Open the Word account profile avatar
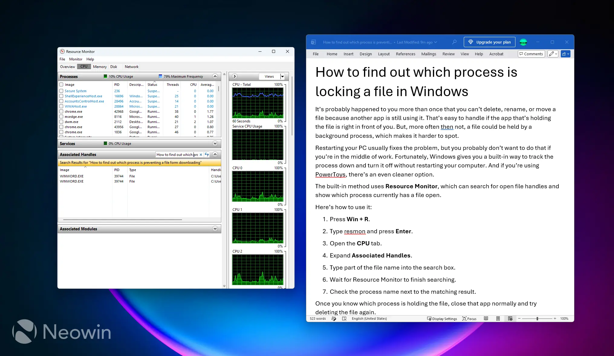The height and width of the screenshot is (356, 614). (523, 42)
